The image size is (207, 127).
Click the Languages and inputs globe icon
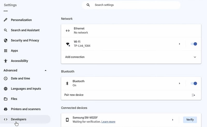[x=6, y=89]
